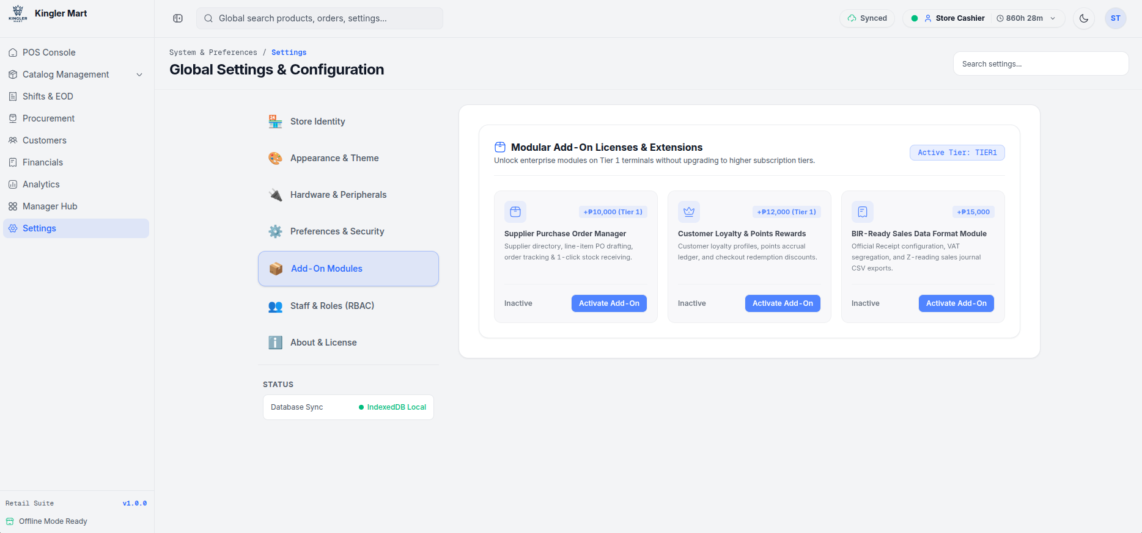The width and height of the screenshot is (1142, 533).
Task: Open POS Console from sidebar
Action: (x=76, y=53)
